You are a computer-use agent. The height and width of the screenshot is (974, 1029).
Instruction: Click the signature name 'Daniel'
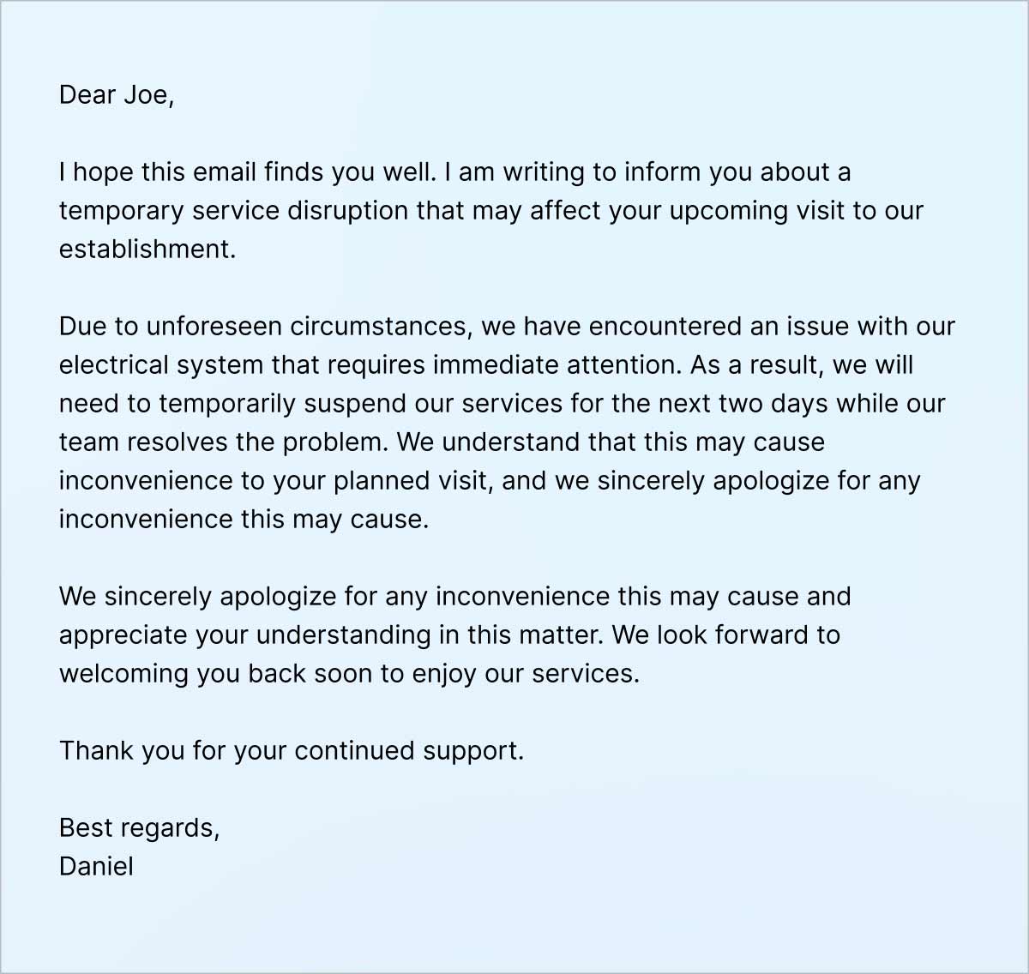[x=96, y=867]
